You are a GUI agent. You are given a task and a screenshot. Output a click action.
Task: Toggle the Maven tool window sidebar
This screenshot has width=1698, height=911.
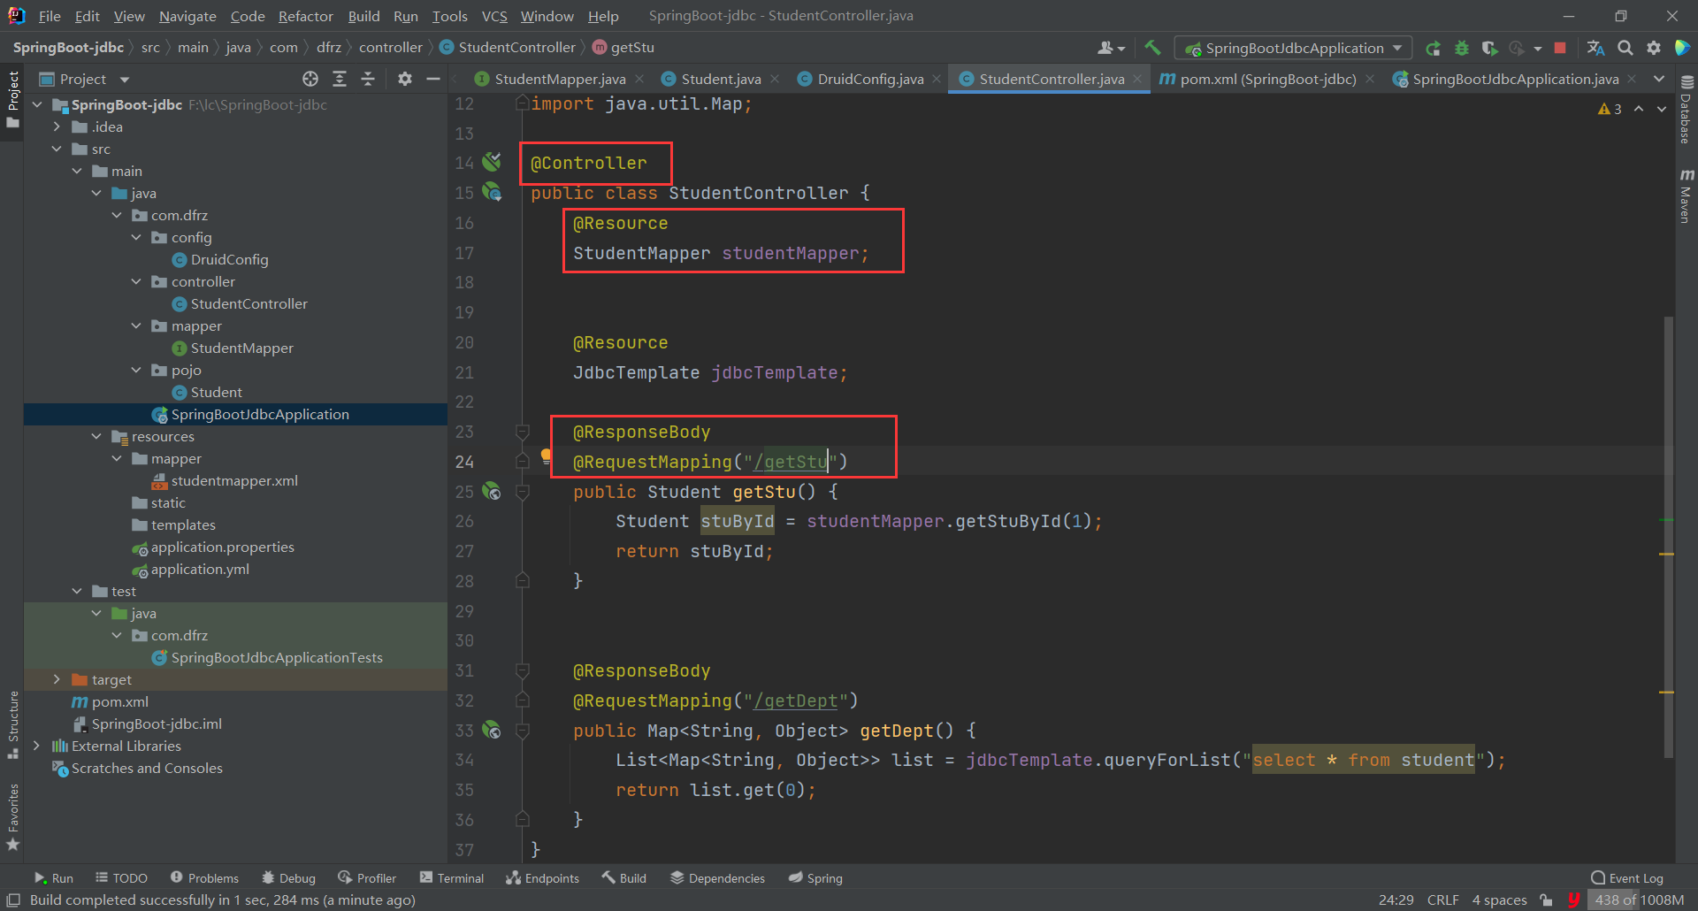(x=1687, y=195)
